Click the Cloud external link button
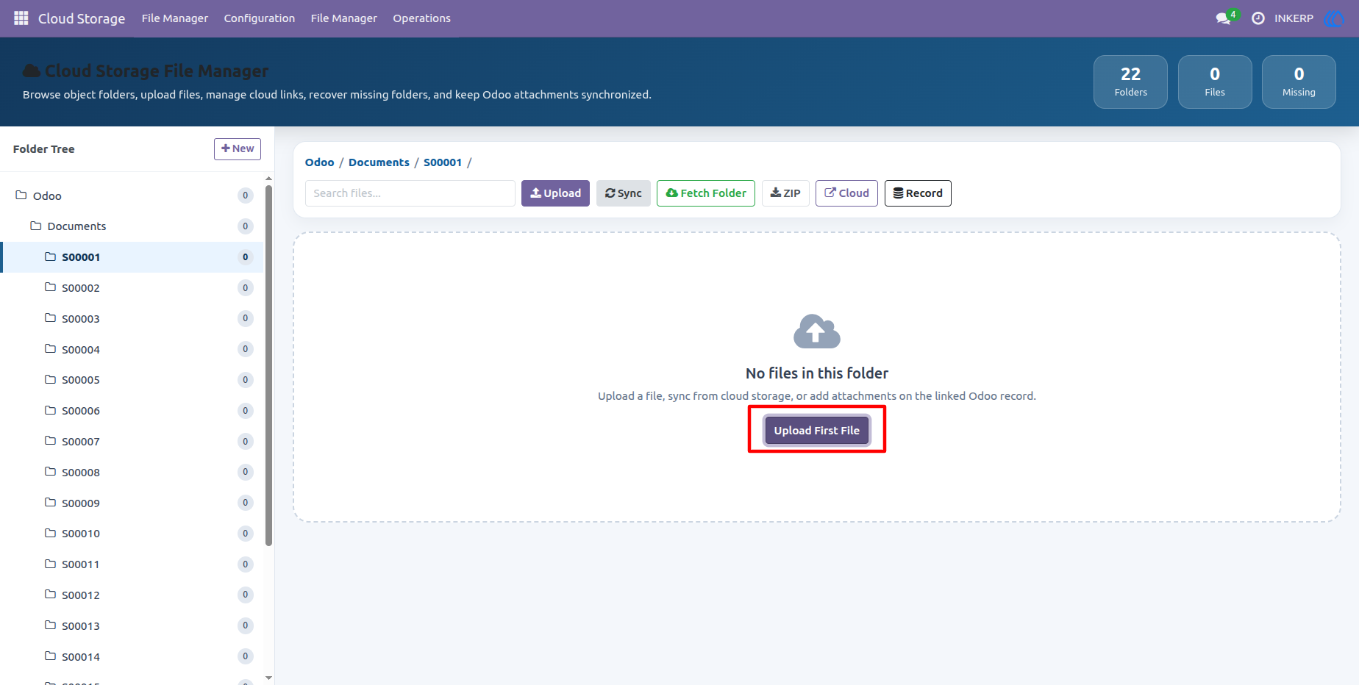 tap(846, 193)
